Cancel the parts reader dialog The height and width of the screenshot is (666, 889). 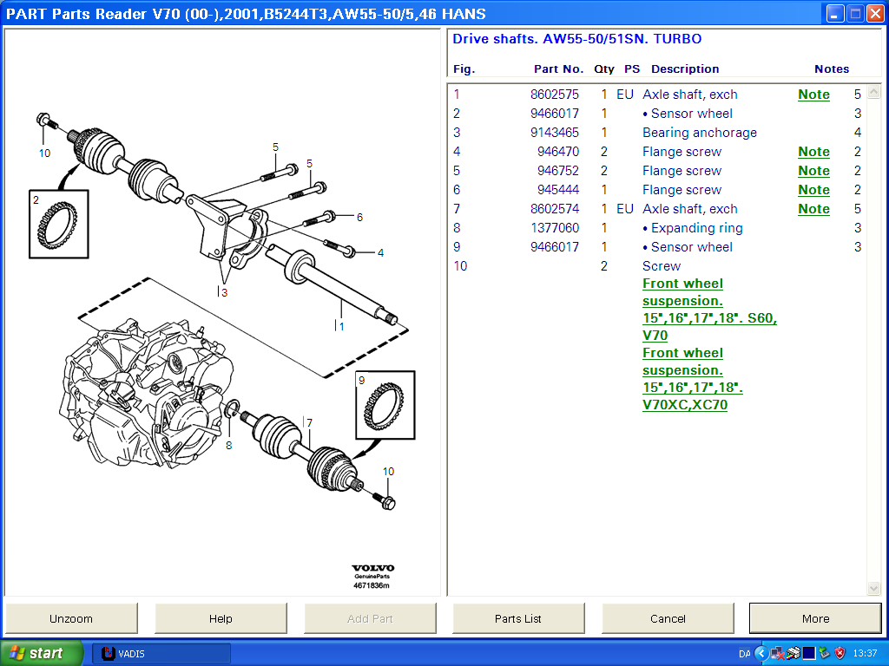pyautogui.click(x=668, y=618)
